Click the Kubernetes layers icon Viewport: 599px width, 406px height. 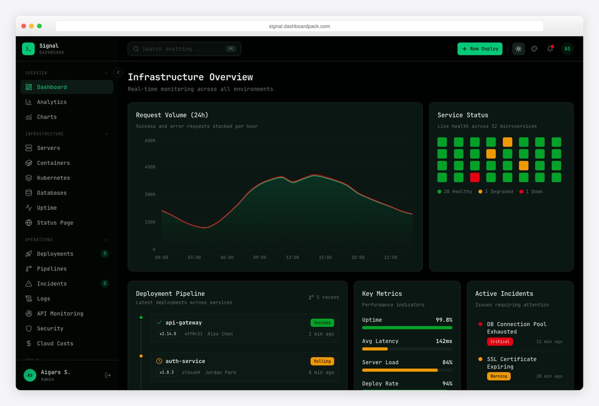[28, 178]
